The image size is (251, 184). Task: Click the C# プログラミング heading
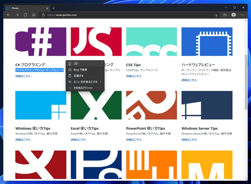tap(30, 65)
